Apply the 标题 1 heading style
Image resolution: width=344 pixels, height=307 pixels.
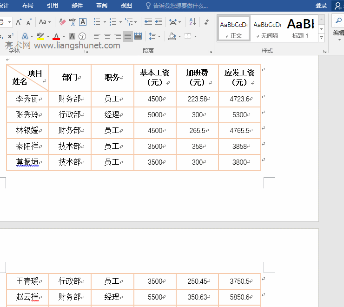pos(300,28)
